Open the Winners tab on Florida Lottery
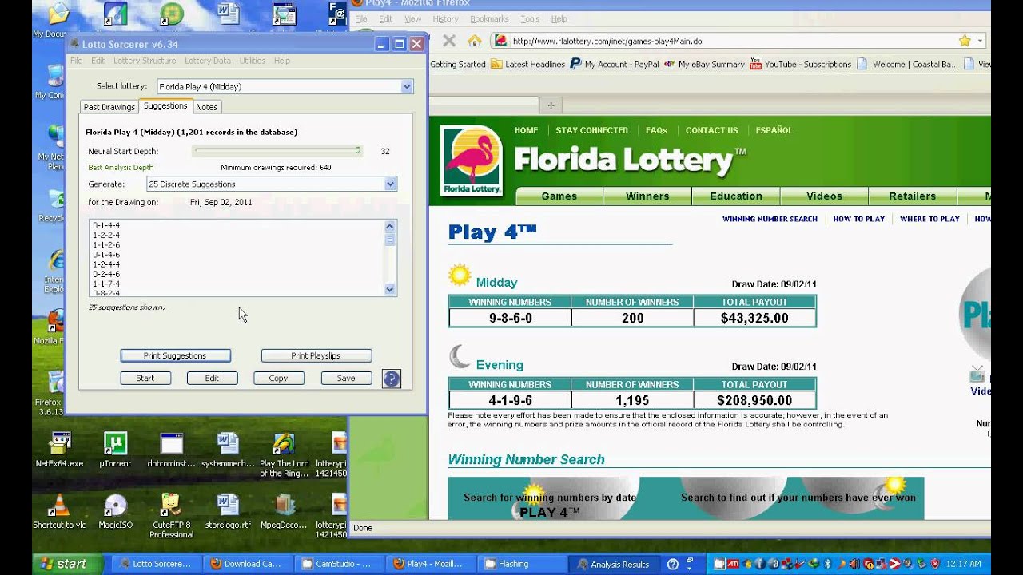1023x575 pixels. tap(647, 196)
